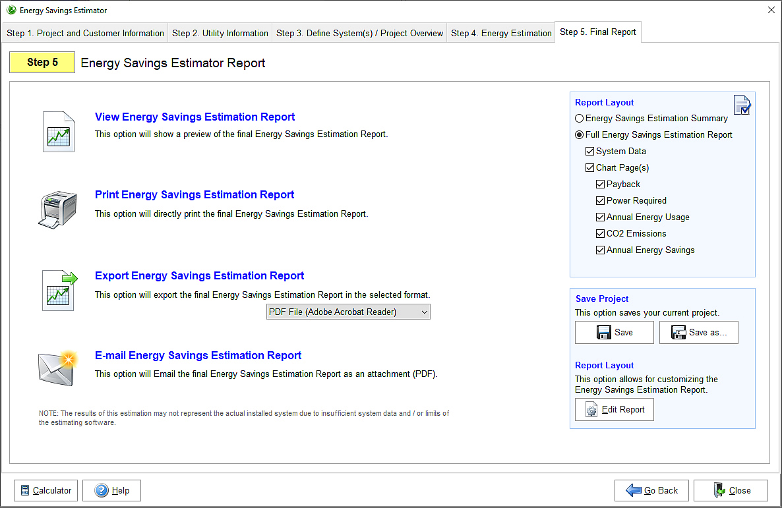Screen dimensions: 782x508
Task: Click View Energy Savings Estimation Report link
Action: coord(195,117)
